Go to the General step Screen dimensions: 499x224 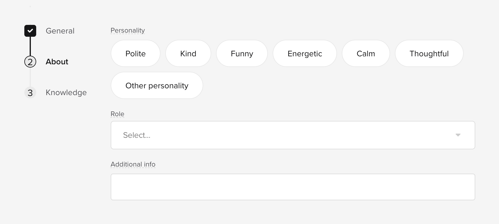[x=60, y=31]
